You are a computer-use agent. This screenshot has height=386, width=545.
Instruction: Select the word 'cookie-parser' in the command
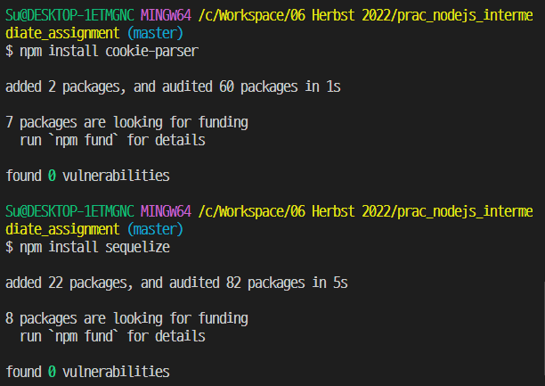click(152, 51)
